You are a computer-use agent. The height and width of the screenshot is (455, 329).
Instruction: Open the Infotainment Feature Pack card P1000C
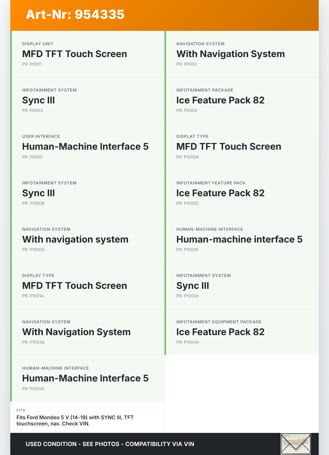point(242,193)
